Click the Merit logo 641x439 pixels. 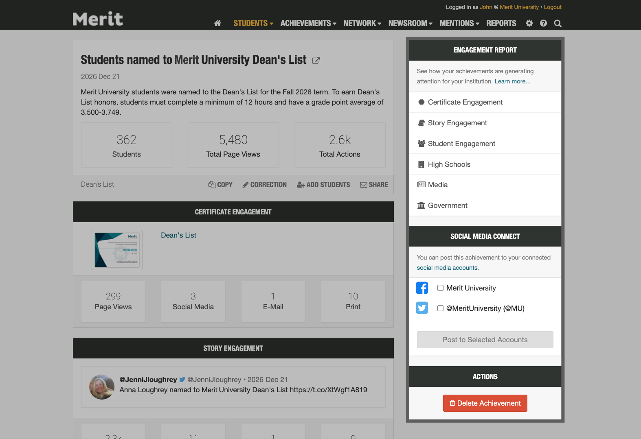point(98,19)
